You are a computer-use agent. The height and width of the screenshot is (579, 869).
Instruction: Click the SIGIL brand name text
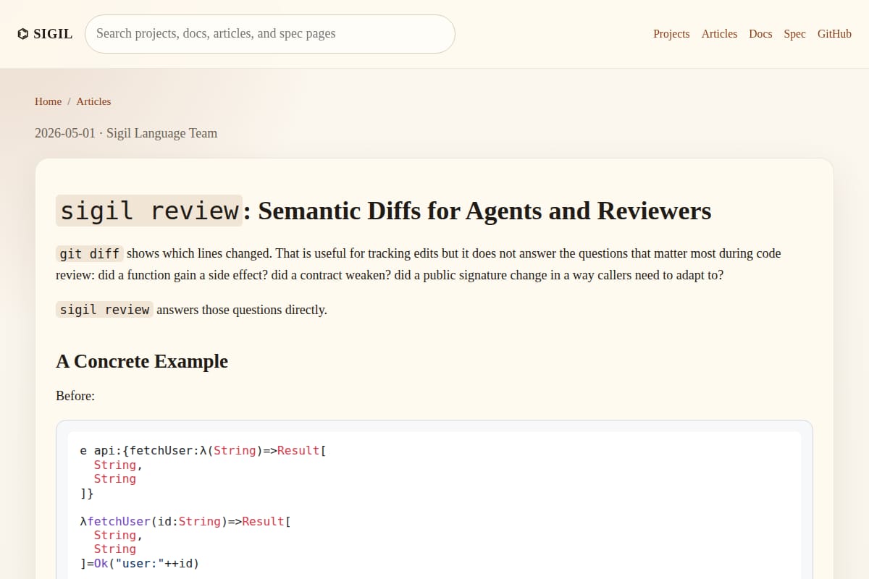[53, 34]
